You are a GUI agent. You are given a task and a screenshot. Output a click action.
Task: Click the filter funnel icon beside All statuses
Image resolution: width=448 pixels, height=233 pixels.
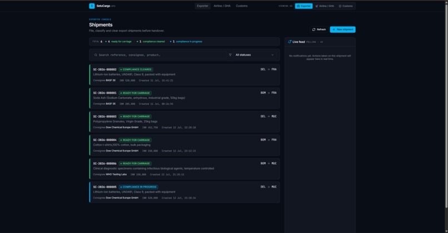[x=230, y=55]
